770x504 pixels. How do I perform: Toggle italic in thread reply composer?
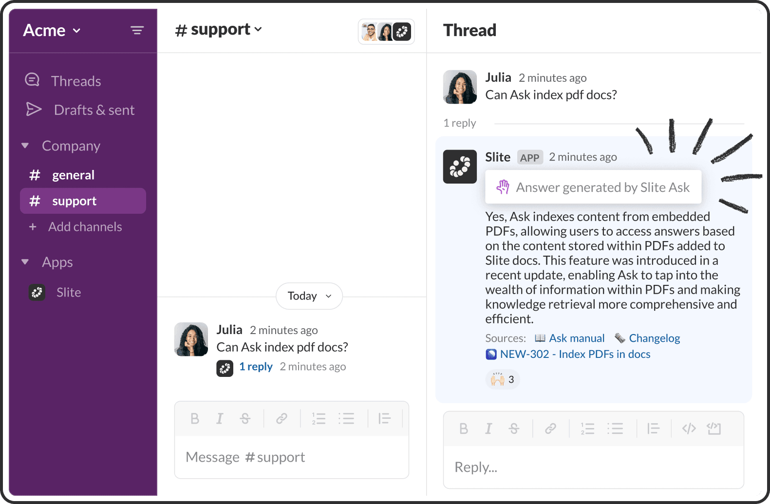coord(488,429)
